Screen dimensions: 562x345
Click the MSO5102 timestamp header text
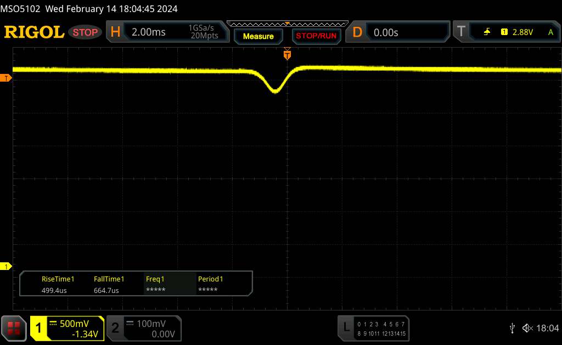89,9
